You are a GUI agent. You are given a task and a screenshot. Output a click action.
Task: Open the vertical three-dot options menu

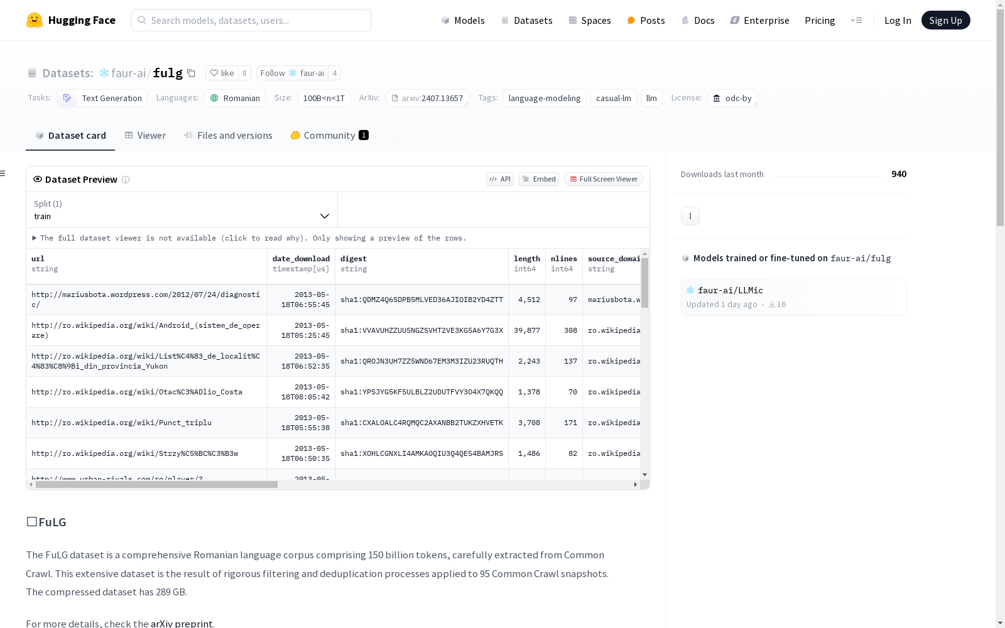tap(690, 216)
